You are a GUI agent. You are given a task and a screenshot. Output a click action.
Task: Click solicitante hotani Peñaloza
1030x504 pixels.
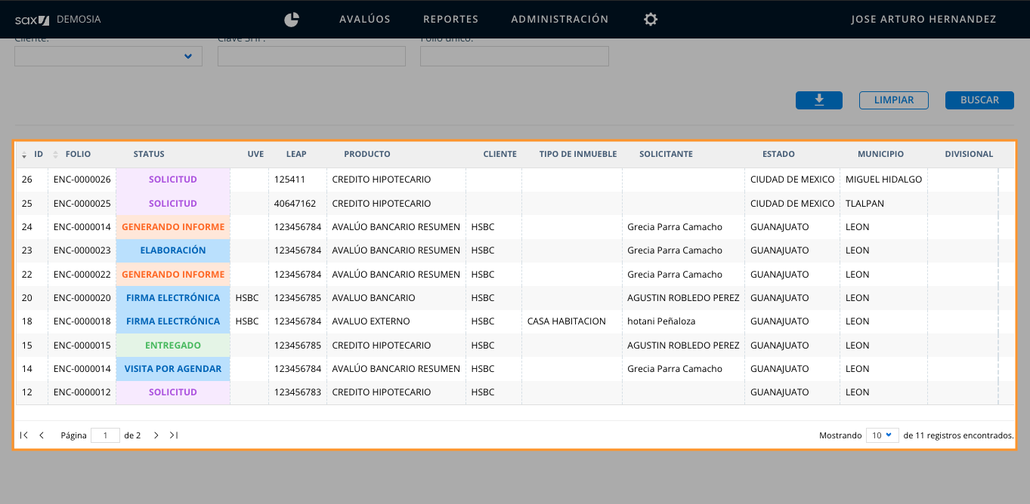tap(661, 321)
